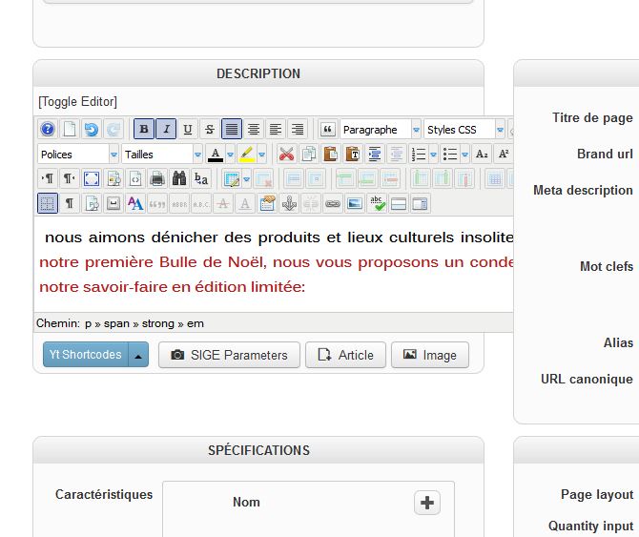This screenshot has width=639, height=537.
Task: Open SIGE Parameters
Action: point(229,355)
